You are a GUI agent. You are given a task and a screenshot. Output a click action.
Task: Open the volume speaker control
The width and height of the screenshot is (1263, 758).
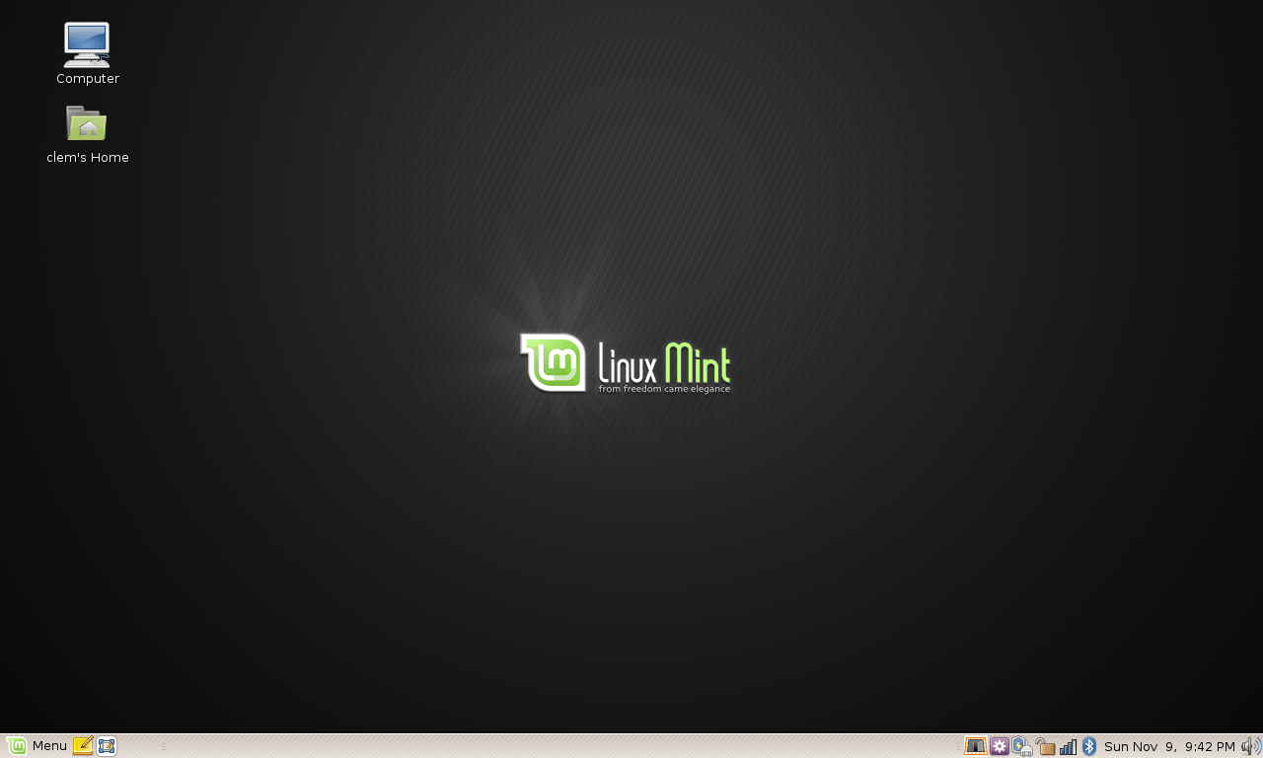pyautogui.click(x=1251, y=746)
